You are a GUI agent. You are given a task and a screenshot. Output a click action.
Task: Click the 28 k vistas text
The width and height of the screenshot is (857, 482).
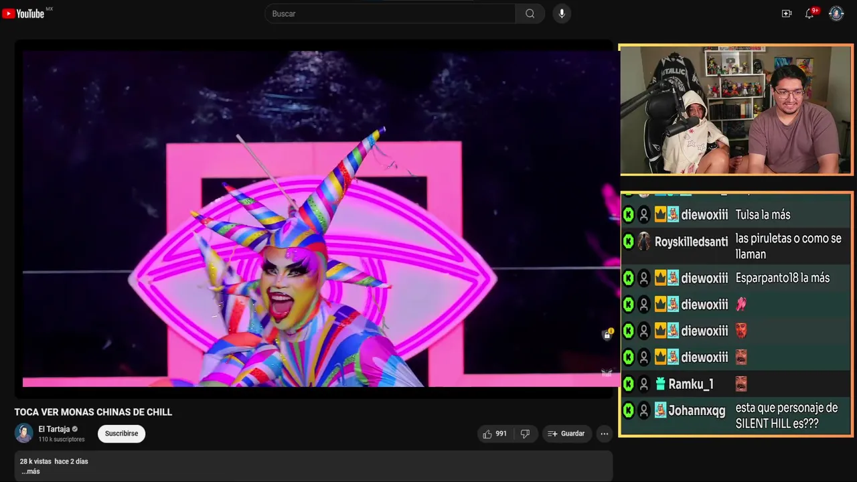pyautogui.click(x=35, y=461)
